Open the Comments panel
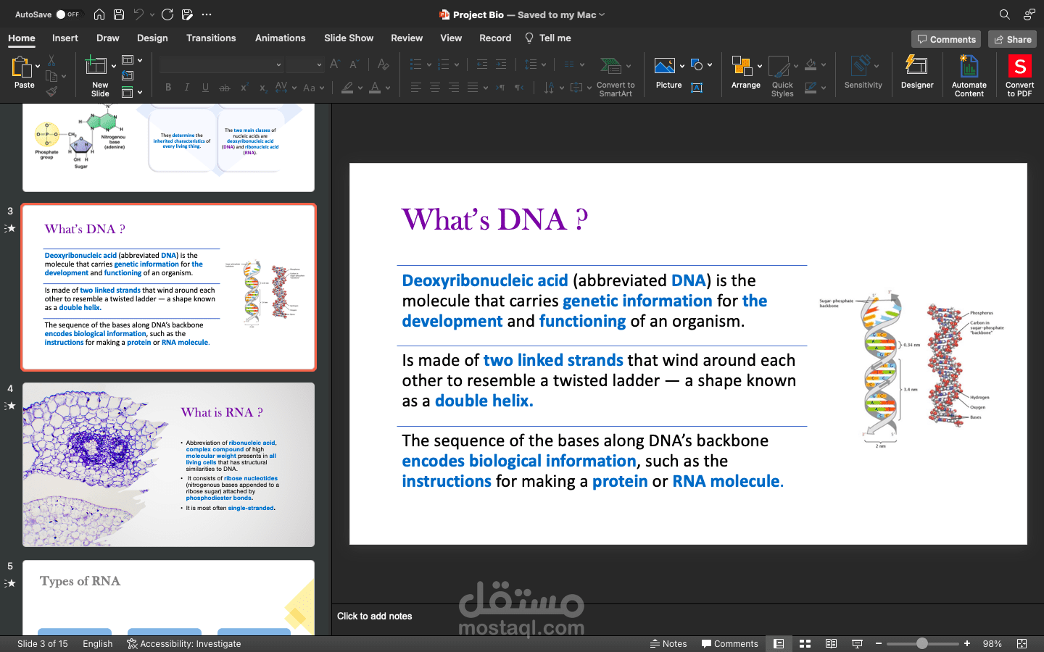 [946, 39]
